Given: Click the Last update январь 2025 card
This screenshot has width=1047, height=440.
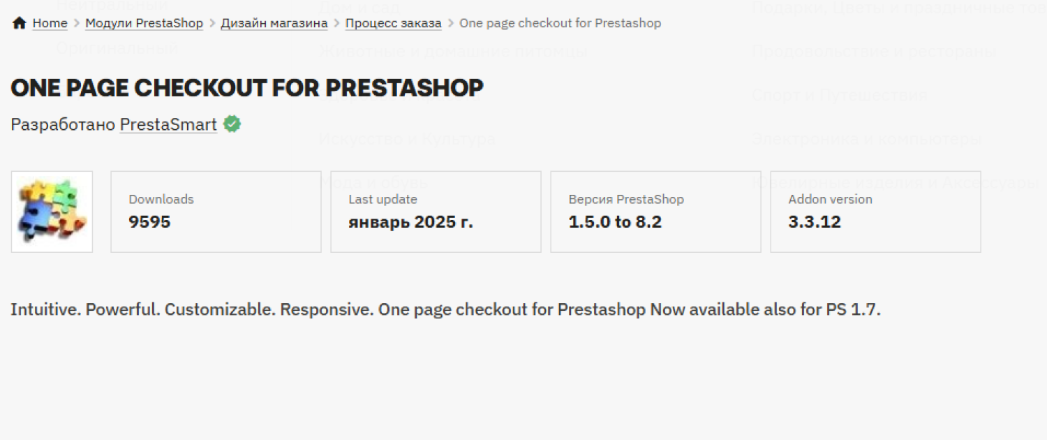Looking at the screenshot, I should tap(436, 212).
